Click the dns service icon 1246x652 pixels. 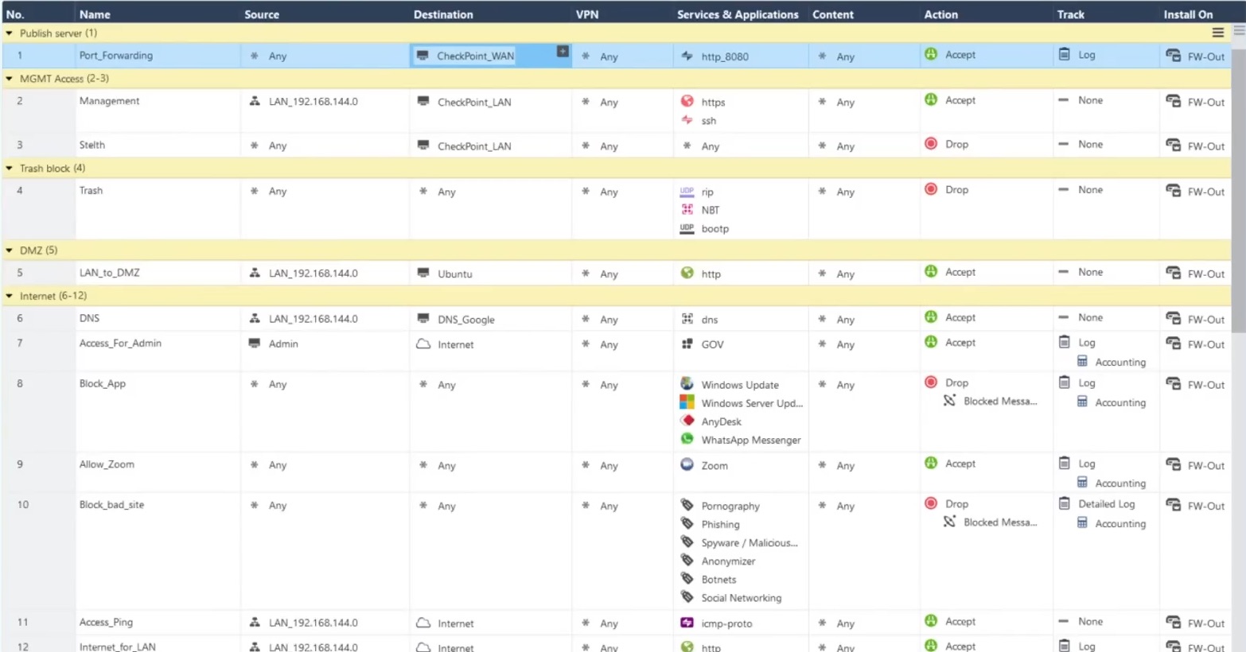[x=687, y=319]
